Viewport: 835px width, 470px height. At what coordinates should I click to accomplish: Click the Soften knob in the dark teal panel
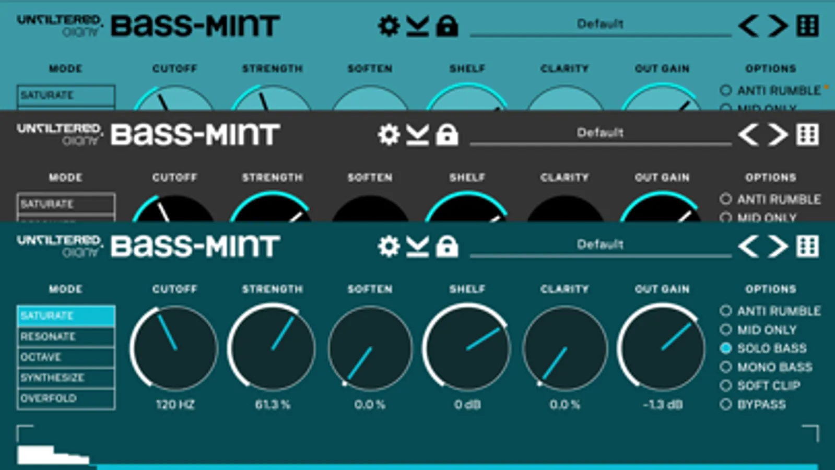(x=370, y=348)
